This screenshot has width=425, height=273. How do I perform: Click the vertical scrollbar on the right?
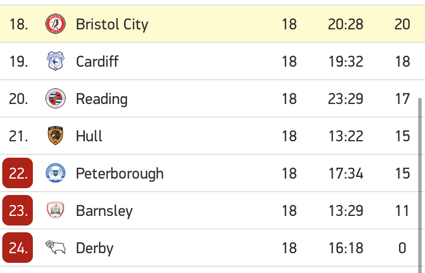420,185
